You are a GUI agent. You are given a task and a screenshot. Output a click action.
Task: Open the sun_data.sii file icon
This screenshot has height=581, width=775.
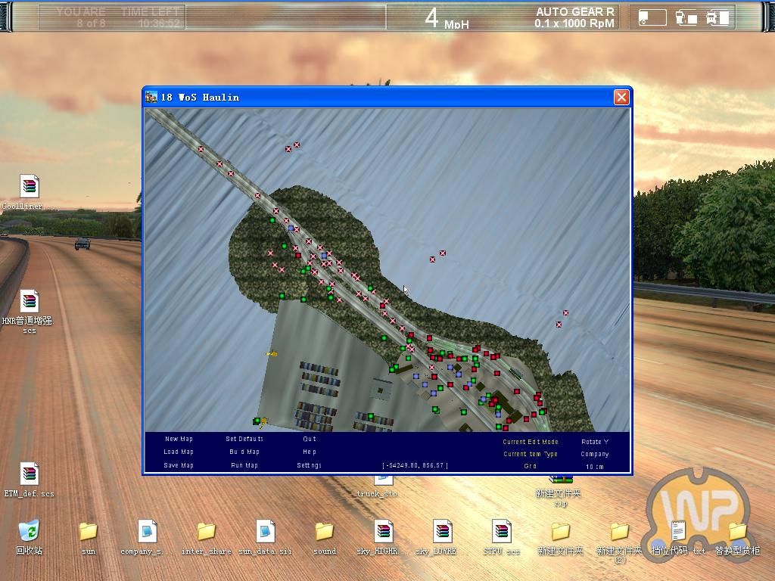[265, 531]
